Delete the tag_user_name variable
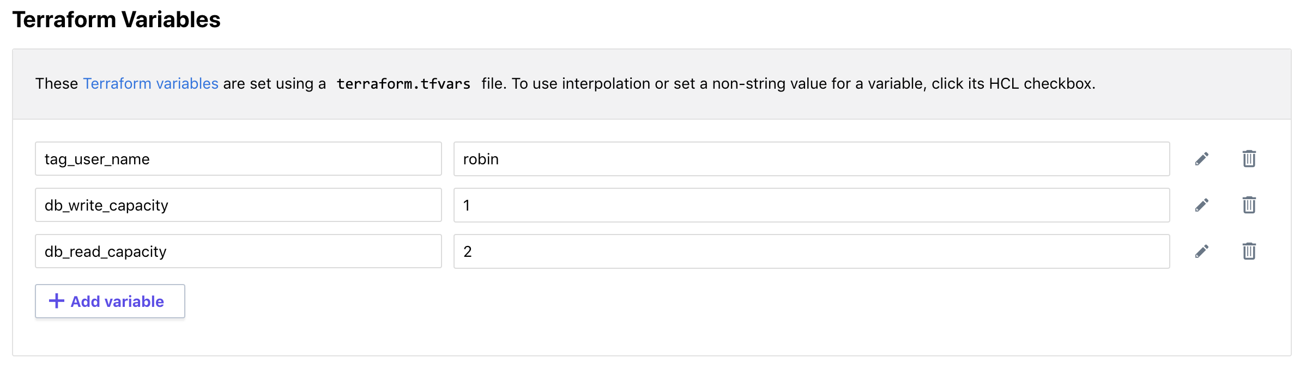1306x370 pixels. click(x=1249, y=159)
